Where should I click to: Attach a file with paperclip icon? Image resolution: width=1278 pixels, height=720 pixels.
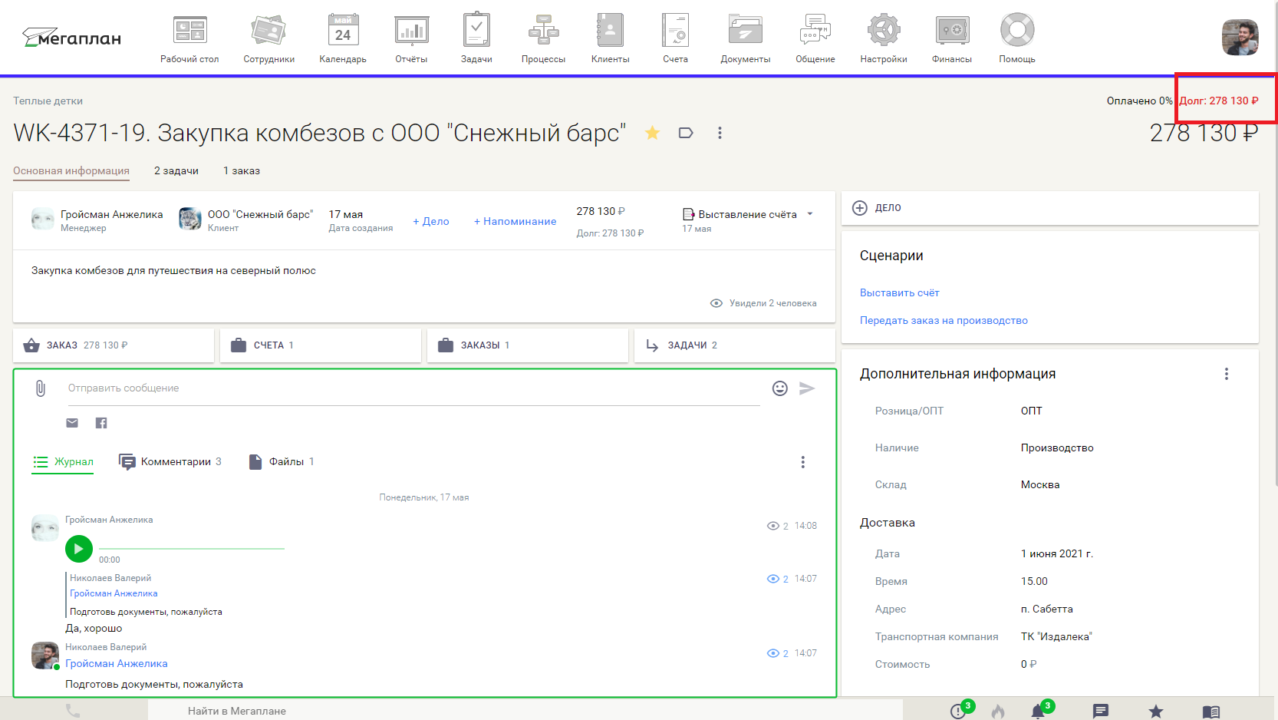(41, 388)
